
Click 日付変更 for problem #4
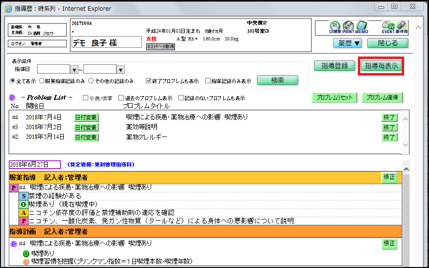coord(86,117)
